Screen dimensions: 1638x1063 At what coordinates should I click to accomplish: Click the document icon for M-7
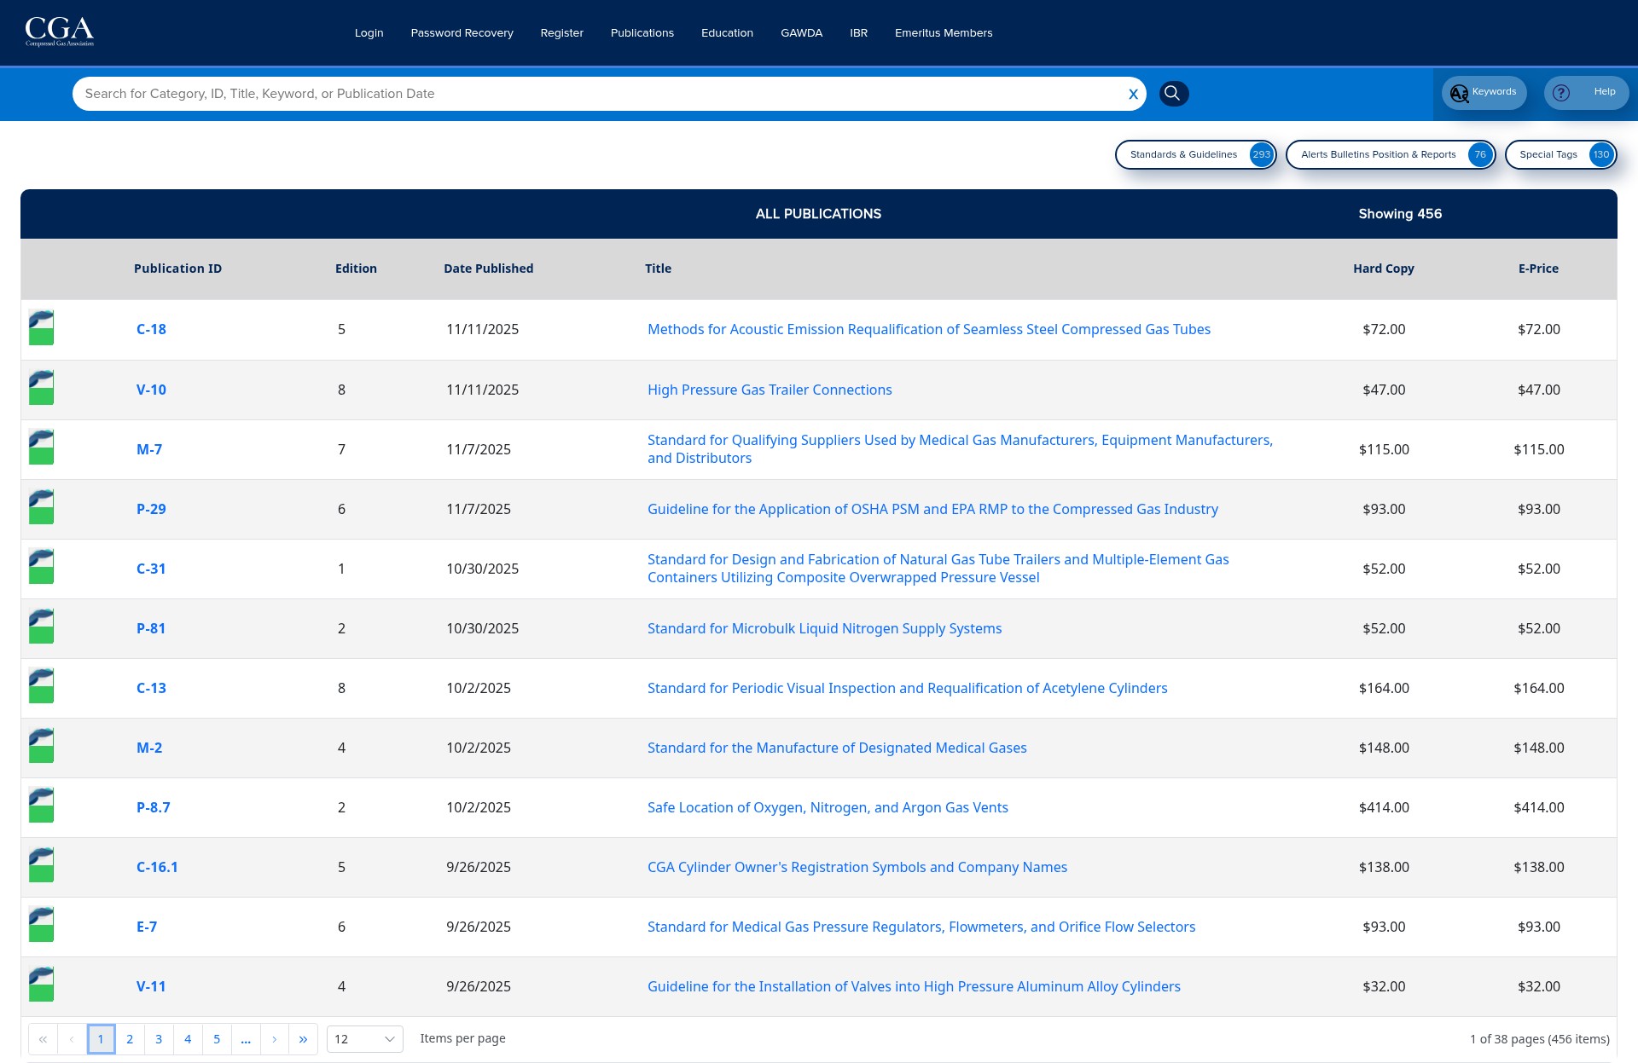coord(41,448)
